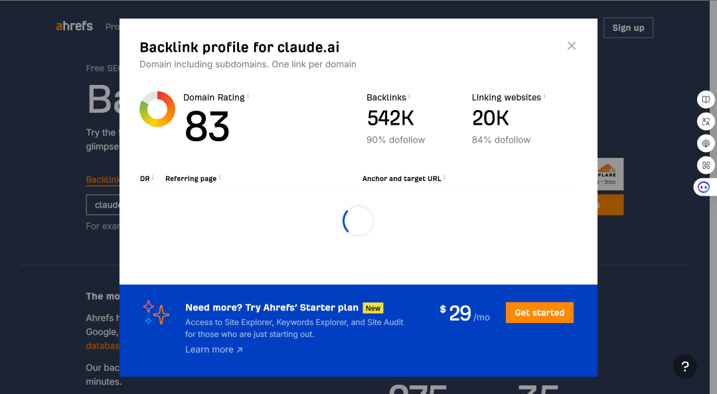Click the Cloudflare Terms link
Viewport: 717px width, 394px height.
[609, 182]
